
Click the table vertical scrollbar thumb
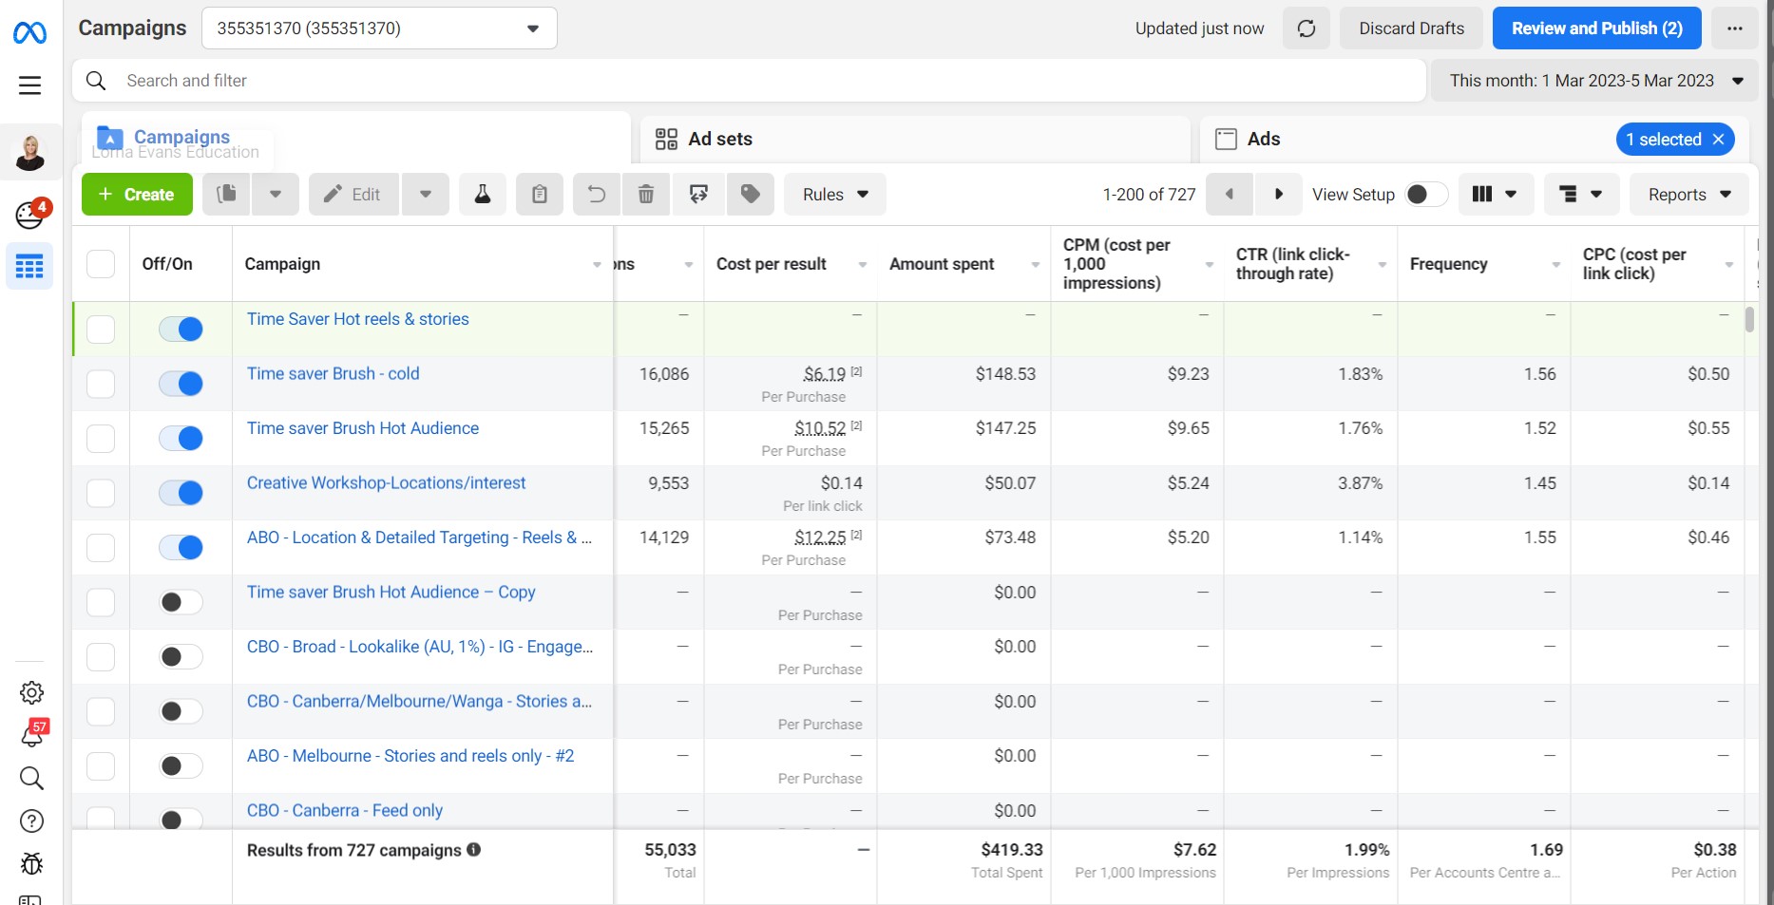(x=1749, y=319)
